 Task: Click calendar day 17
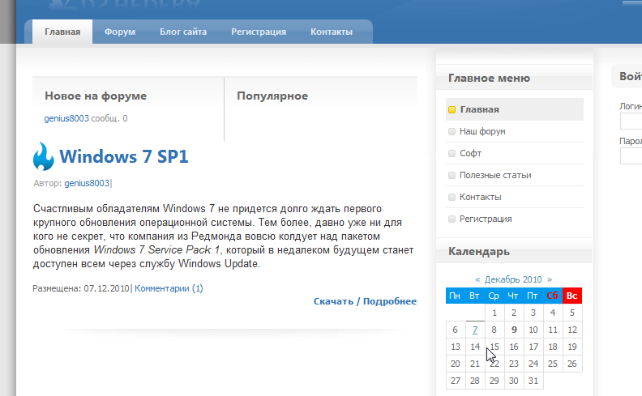(x=533, y=347)
